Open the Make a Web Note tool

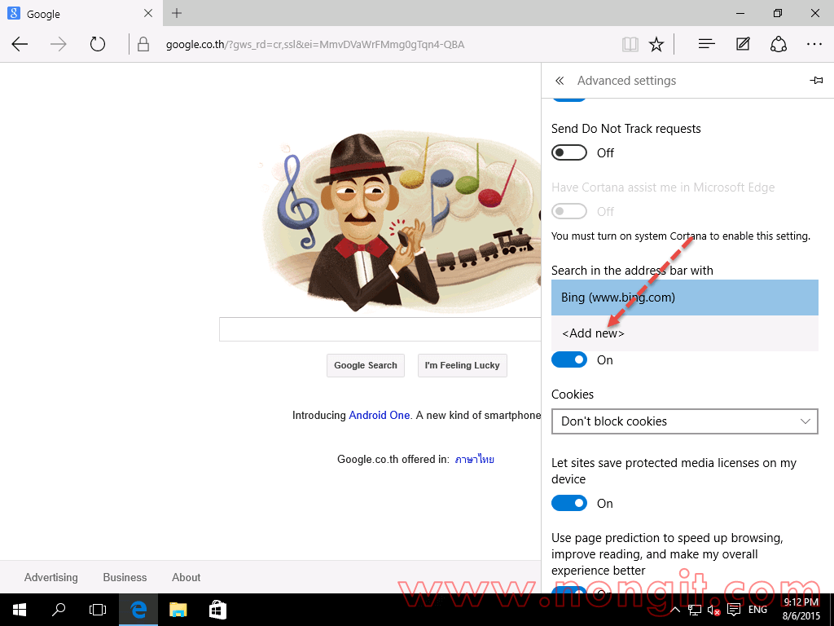point(742,44)
